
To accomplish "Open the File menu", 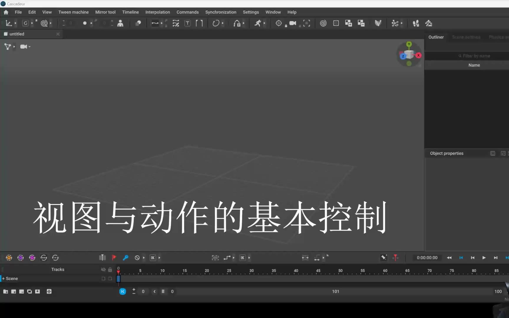I will tap(18, 12).
